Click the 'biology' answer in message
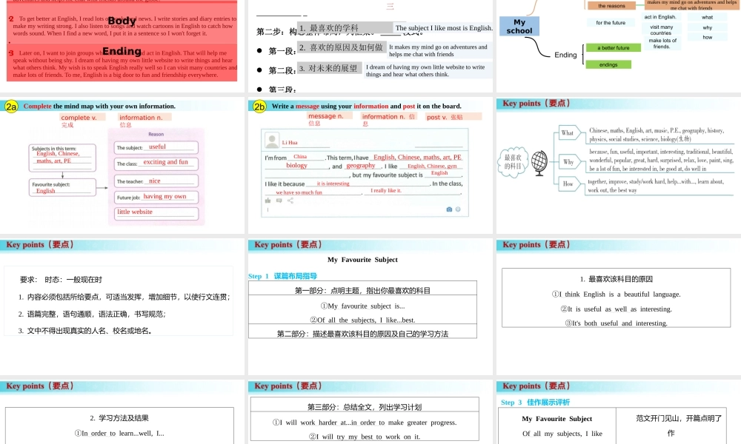The width and height of the screenshot is (741, 444). point(296,166)
